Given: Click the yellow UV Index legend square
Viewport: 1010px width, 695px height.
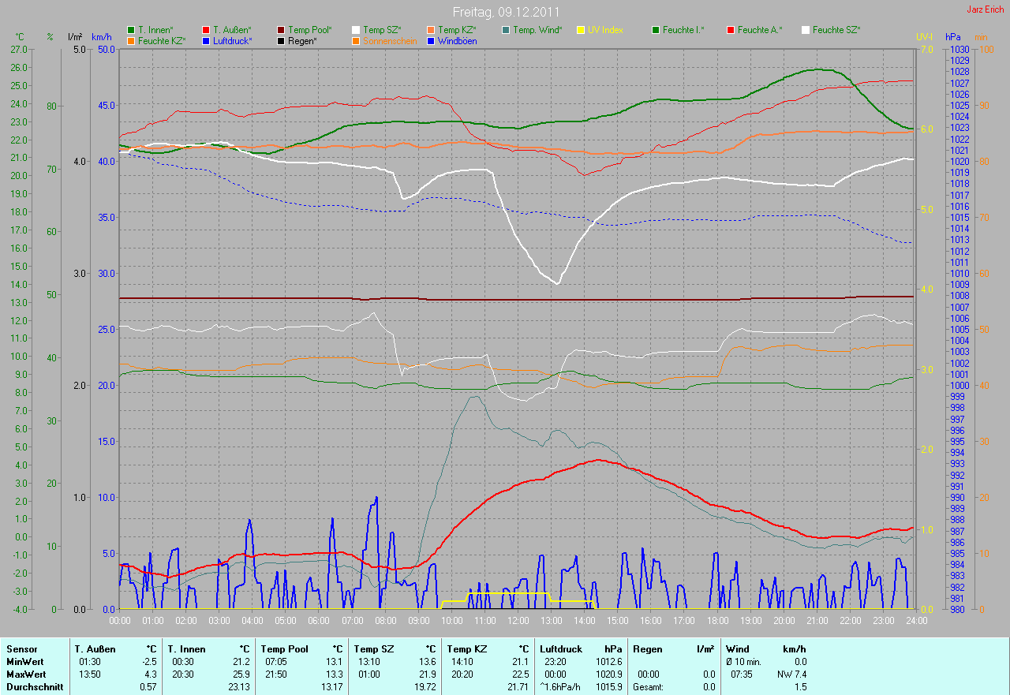Looking at the screenshot, I should [x=581, y=30].
